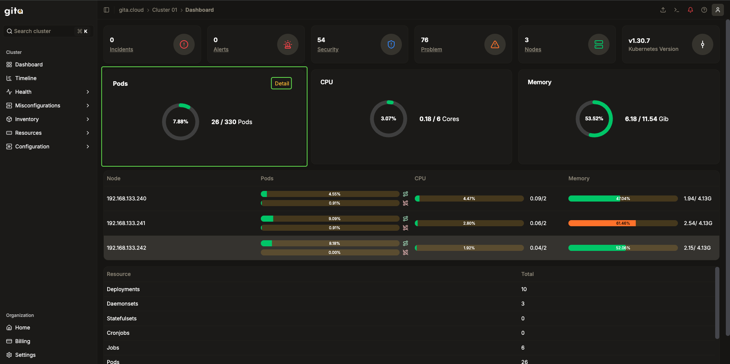Open the user profile avatar
The height and width of the screenshot is (364, 730).
point(718,10)
